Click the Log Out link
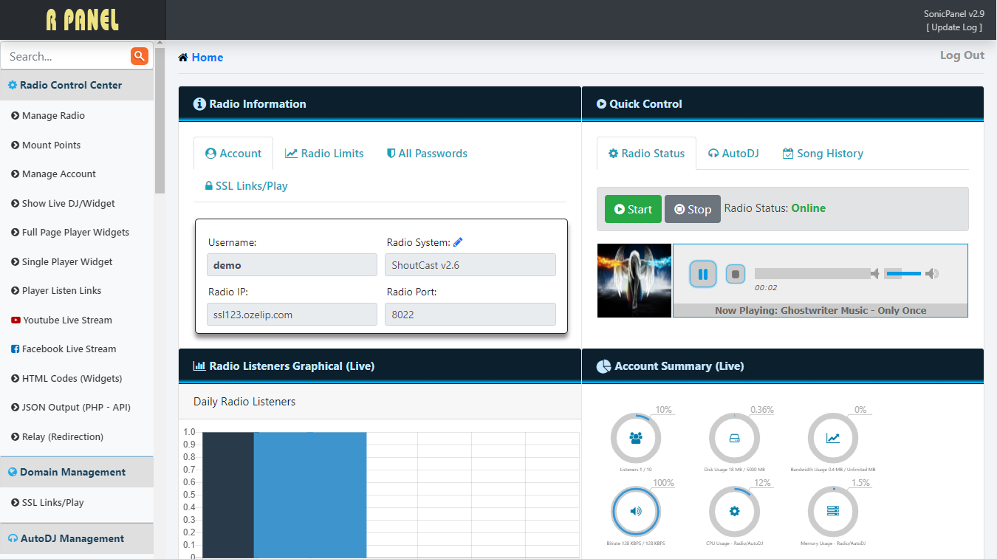 pos(962,55)
